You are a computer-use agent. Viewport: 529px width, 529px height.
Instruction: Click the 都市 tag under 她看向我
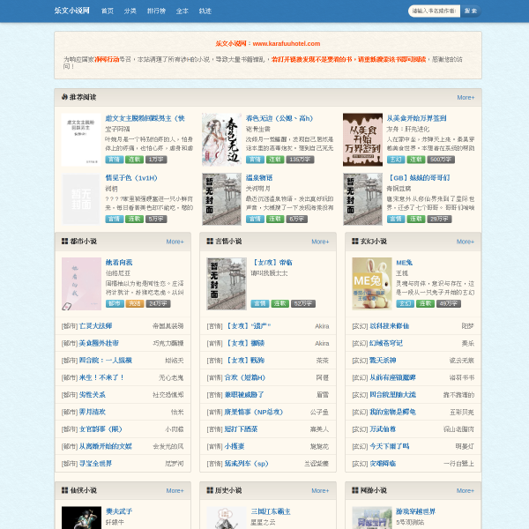(x=115, y=303)
